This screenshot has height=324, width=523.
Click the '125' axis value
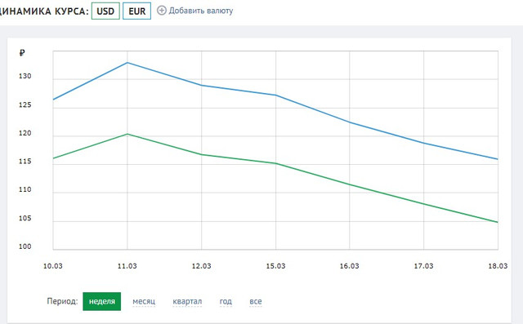[x=25, y=105]
